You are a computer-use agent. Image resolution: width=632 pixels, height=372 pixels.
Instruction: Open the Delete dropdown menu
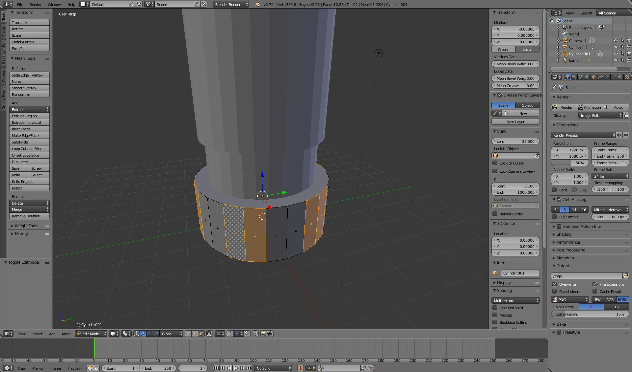click(29, 203)
